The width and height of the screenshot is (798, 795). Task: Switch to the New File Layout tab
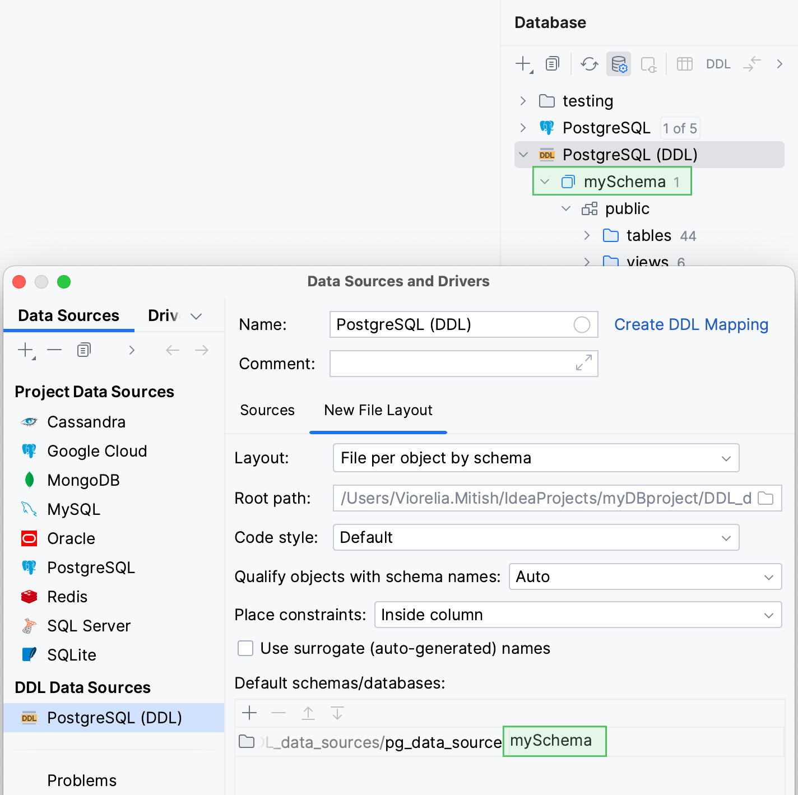(378, 410)
